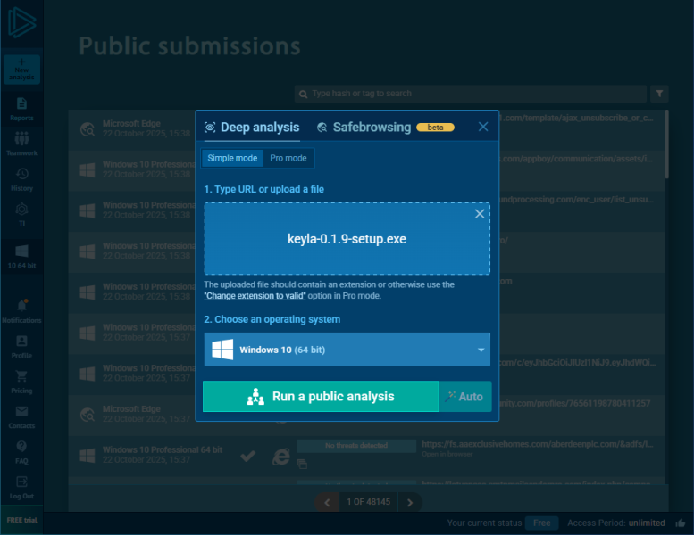
Task: Open History from the sidebar
Action: (21, 178)
